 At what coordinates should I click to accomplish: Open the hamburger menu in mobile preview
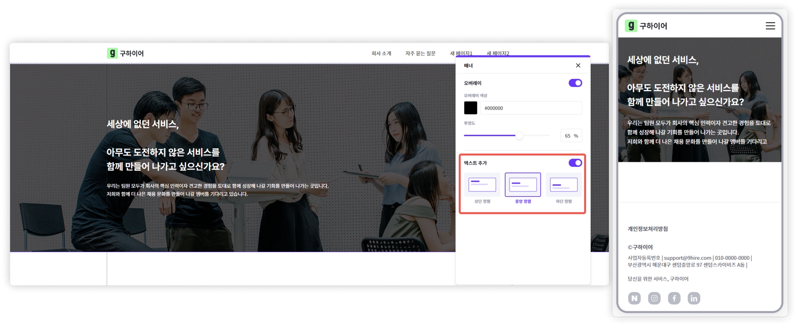(x=770, y=26)
